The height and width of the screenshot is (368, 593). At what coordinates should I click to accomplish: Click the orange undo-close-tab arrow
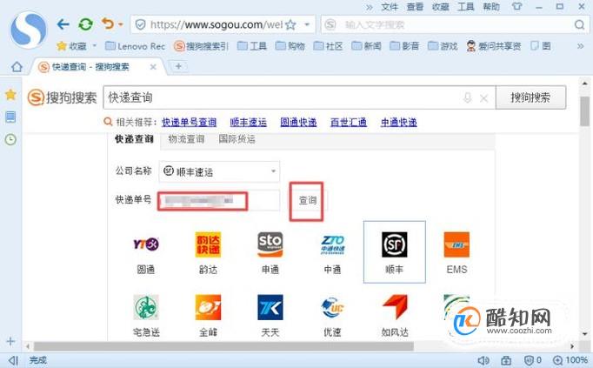108,24
